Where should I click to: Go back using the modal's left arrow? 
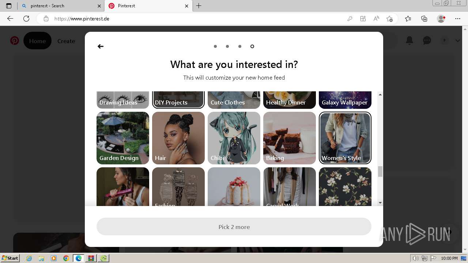(101, 46)
